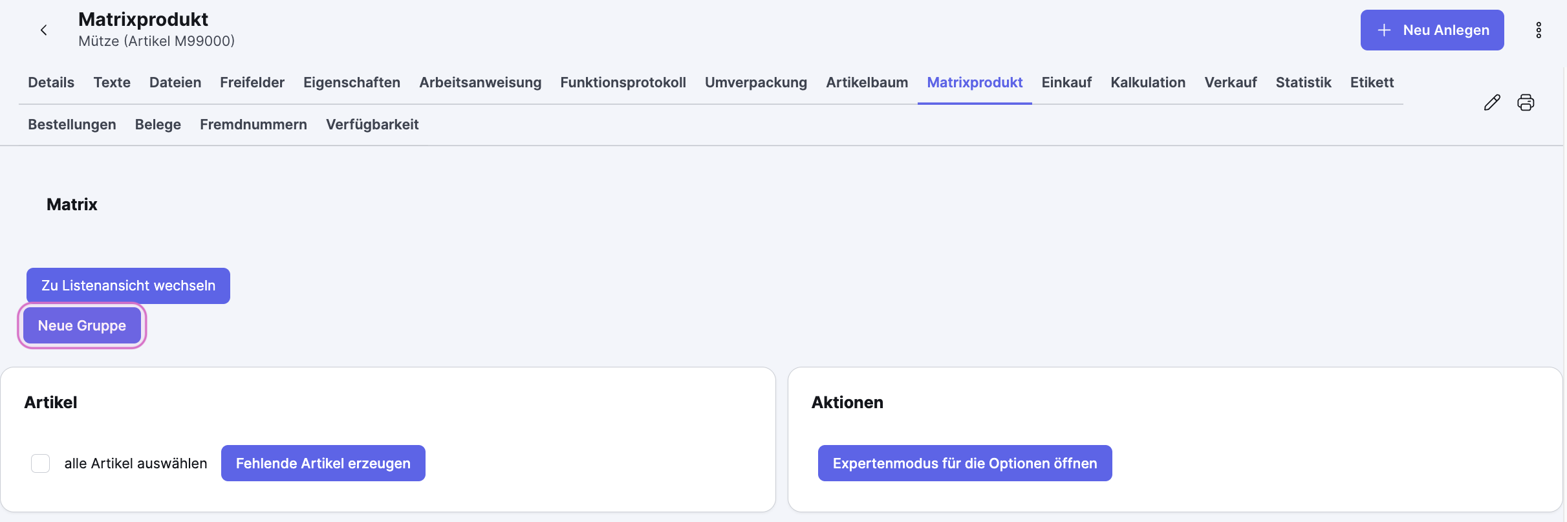The height and width of the screenshot is (522, 1567).
Task: Select the Funktionsprotokoll tab
Action: click(623, 82)
